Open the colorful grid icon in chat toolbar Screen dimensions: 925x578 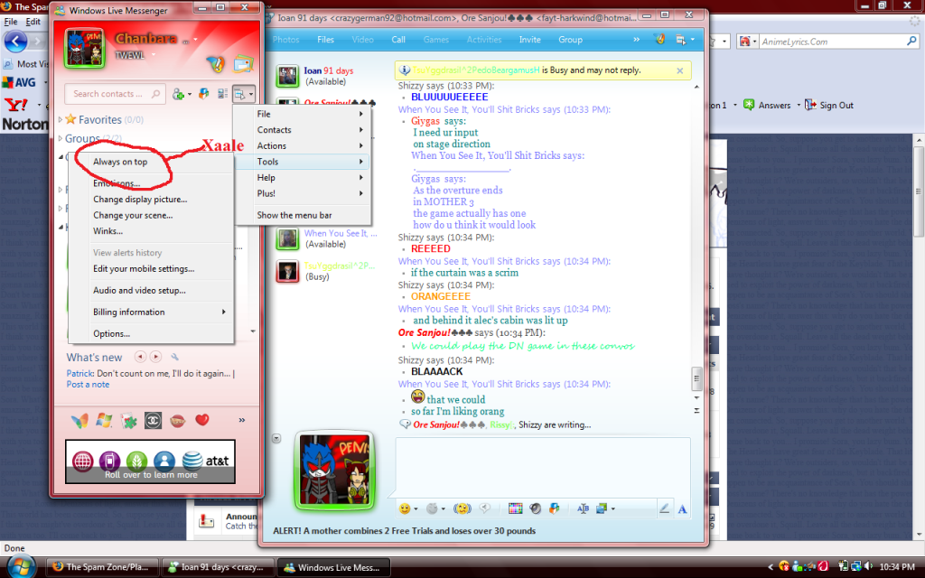[515, 508]
